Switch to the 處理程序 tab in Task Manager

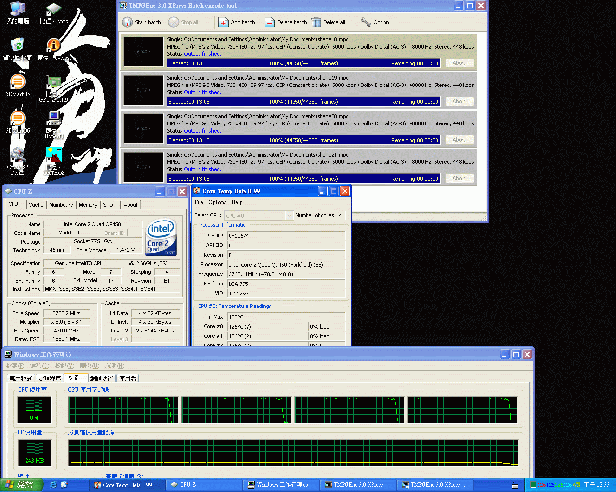click(x=50, y=379)
